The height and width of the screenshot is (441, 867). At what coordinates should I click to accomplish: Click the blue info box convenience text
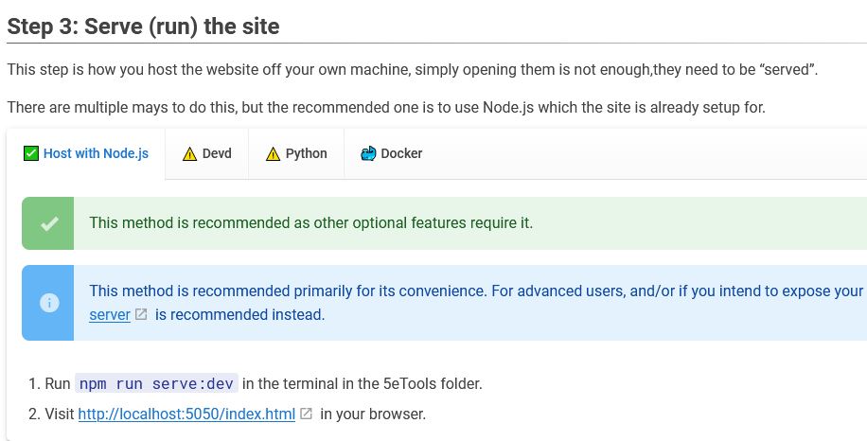click(473, 291)
